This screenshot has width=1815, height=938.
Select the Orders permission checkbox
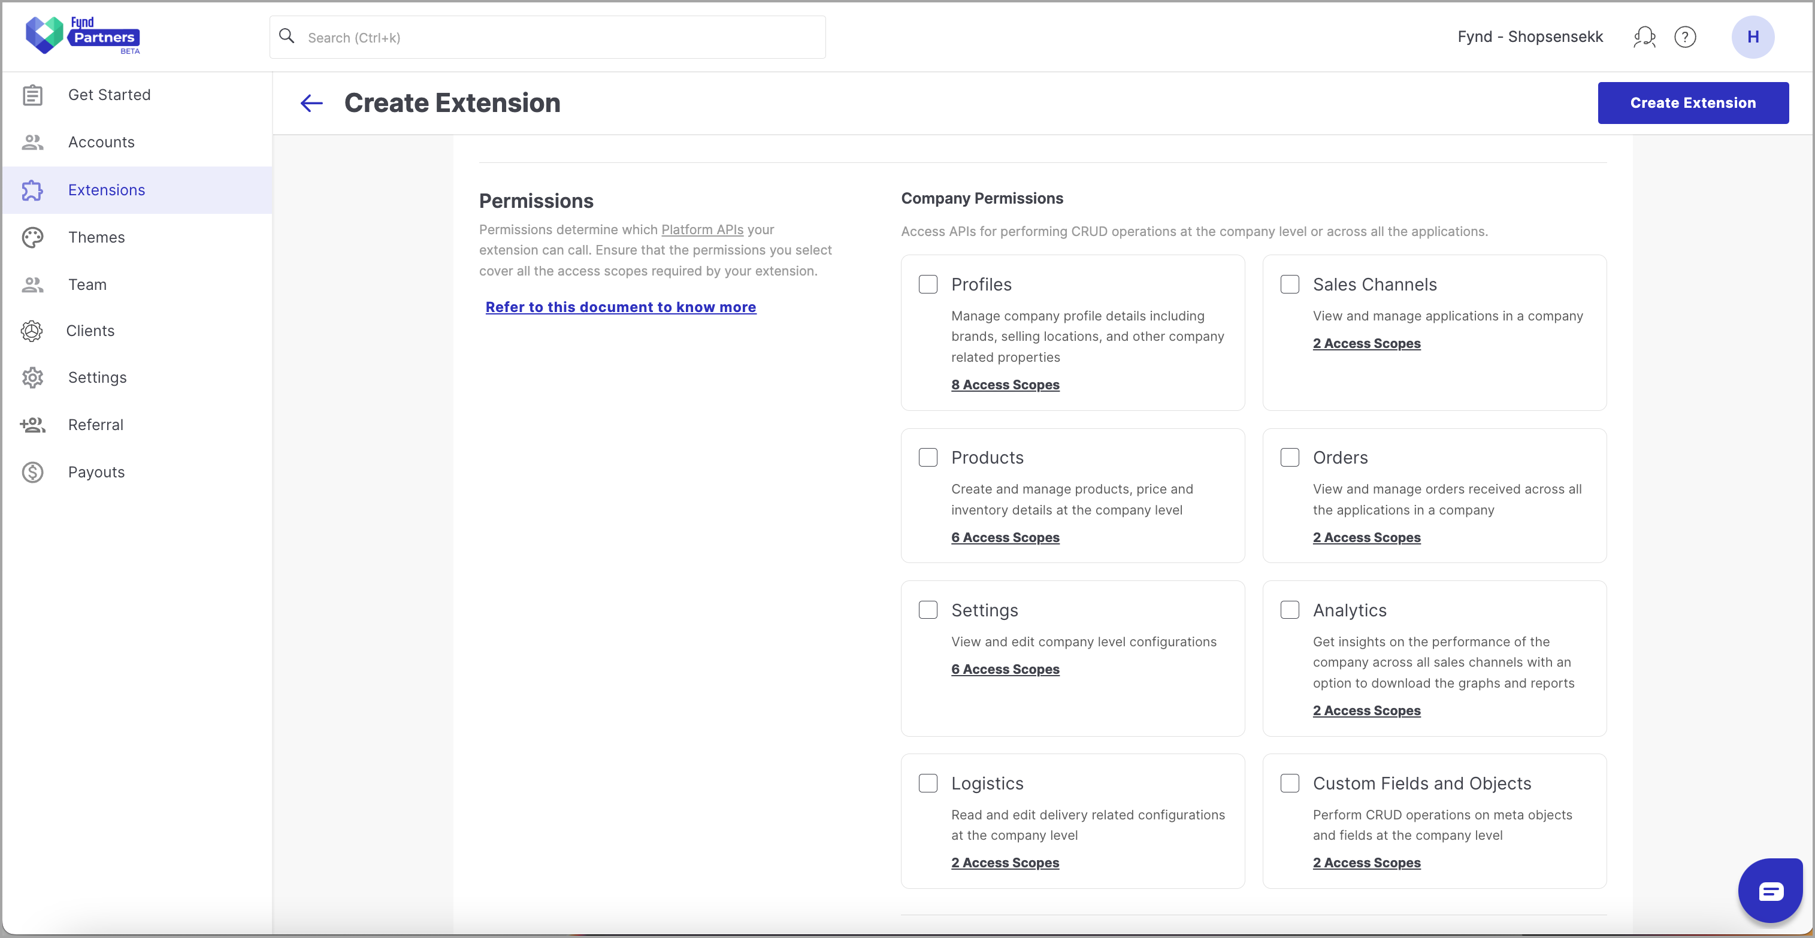[1290, 458]
